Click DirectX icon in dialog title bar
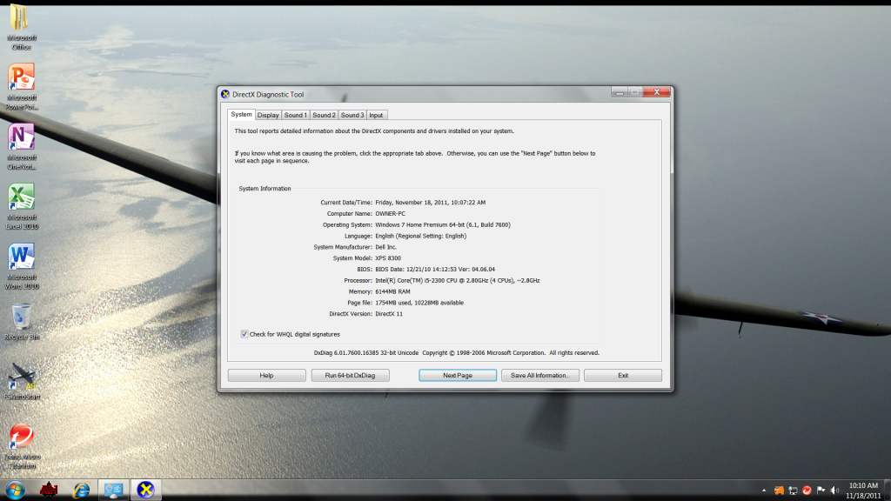This screenshot has height=501, width=891. click(225, 94)
